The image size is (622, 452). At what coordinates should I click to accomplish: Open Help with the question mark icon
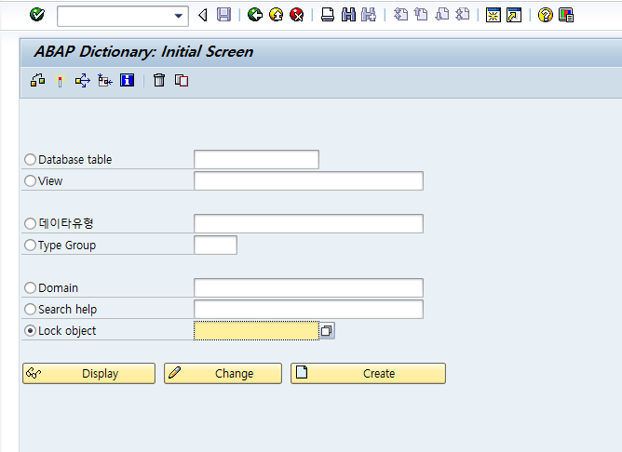coord(545,15)
